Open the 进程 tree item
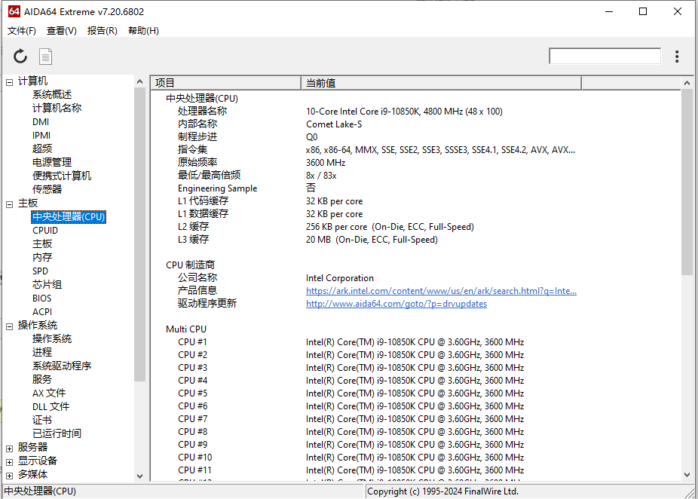The height and width of the screenshot is (499, 698). [42, 352]
